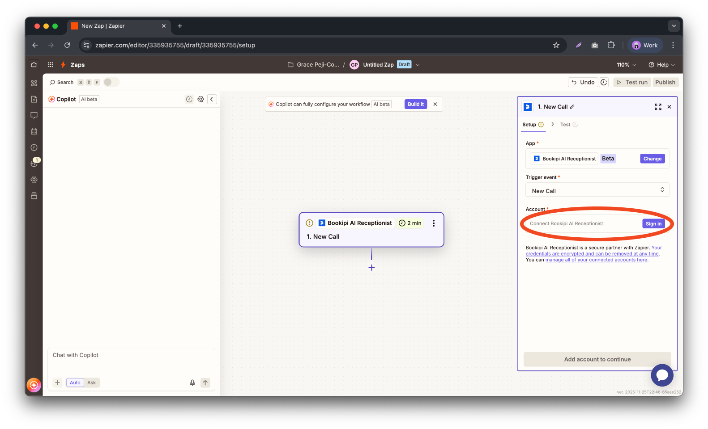
Task: Click the browser address bar URL
Action: click(x=175, y=45)
